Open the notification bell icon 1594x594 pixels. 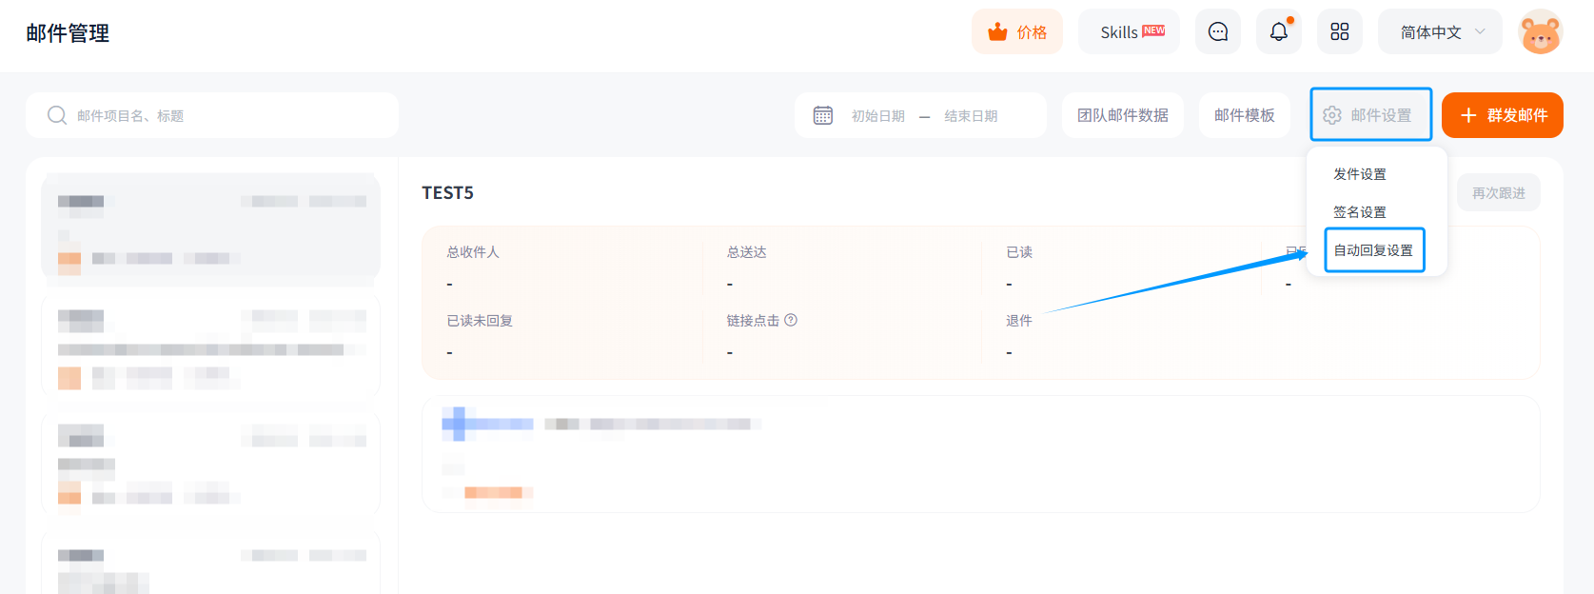pyautogui.click(x=1279, y=32)
